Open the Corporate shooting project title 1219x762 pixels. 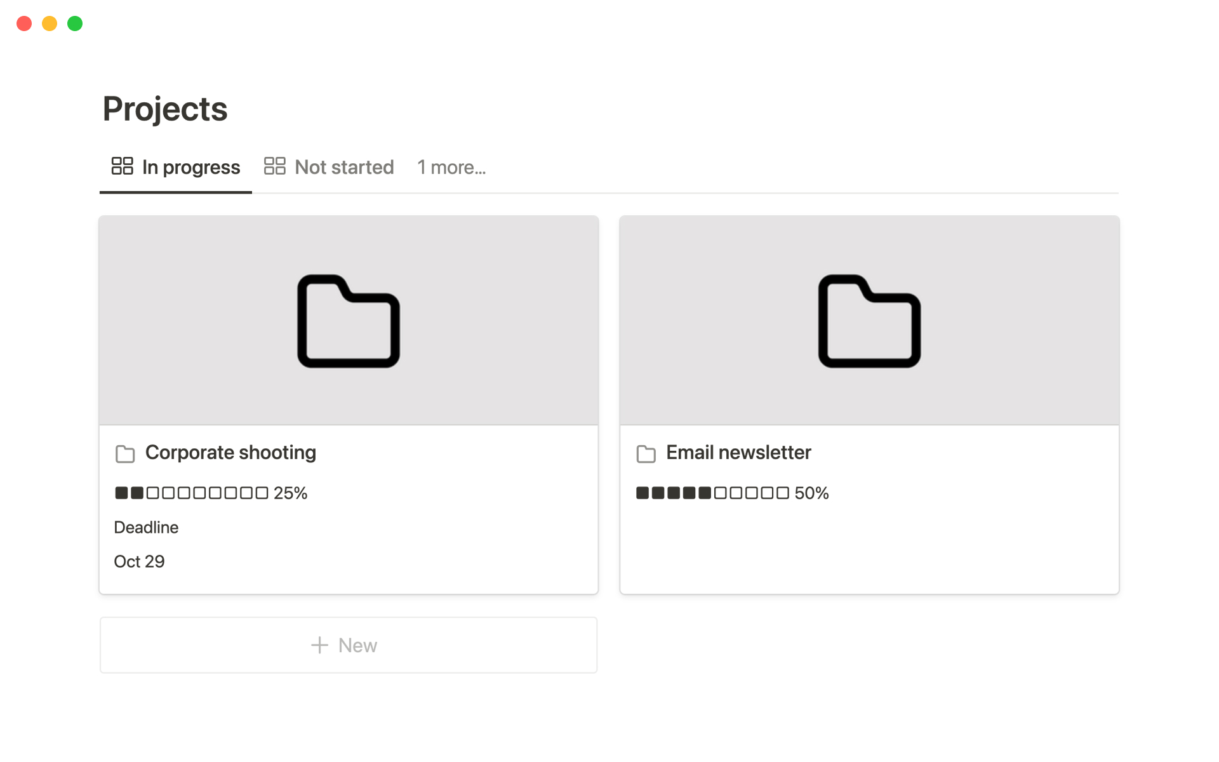pos(230,453)
